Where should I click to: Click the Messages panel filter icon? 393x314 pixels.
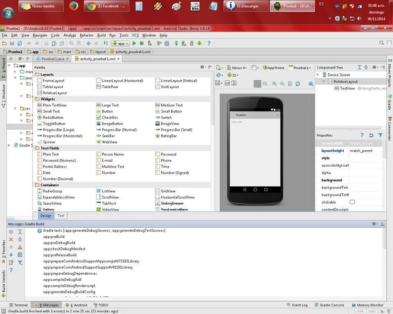point(20,263)
